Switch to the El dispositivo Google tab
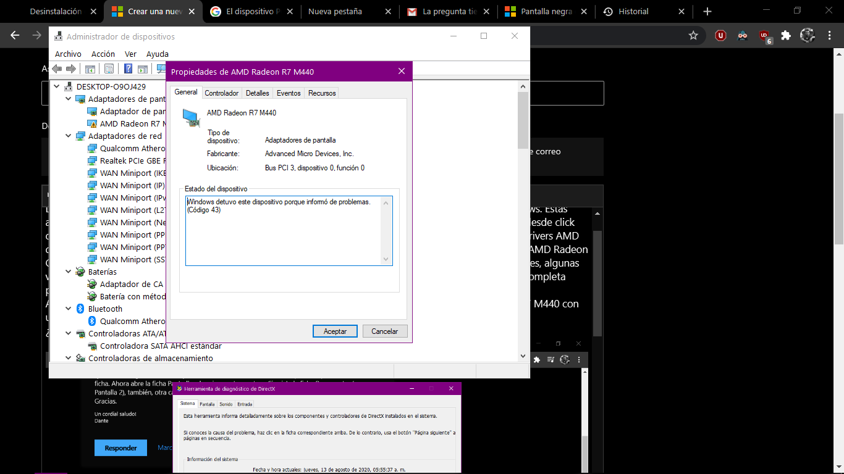Image resolution: width=844 pixels, height=474 pixels. coord(251,11)
